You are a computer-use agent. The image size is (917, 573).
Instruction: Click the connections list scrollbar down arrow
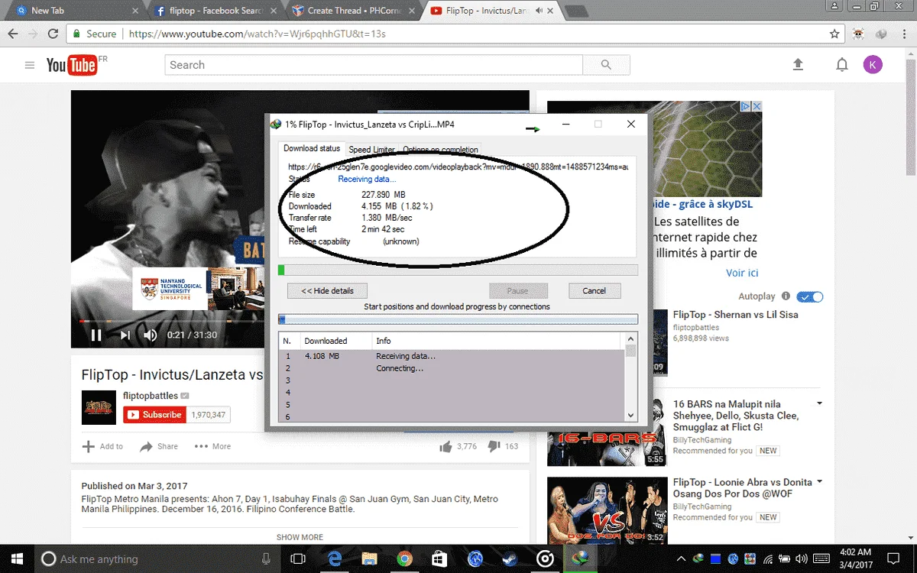pyautogui.click(x=631, y=415)
